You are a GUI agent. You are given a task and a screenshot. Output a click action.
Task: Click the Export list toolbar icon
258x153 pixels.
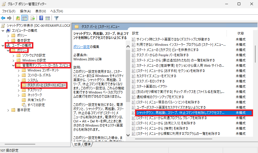(33, 18)
